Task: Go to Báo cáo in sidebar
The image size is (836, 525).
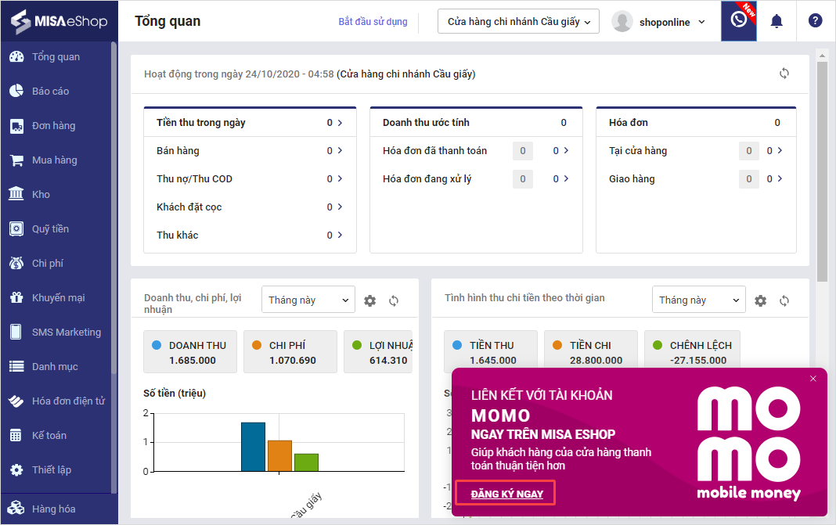Action: click(x=50, y=92)
